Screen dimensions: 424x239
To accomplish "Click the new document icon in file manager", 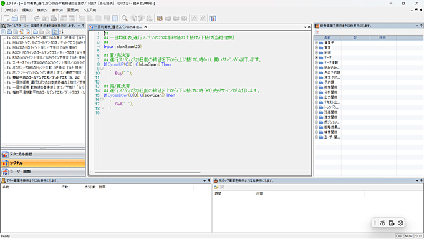I will coord(4,32).
